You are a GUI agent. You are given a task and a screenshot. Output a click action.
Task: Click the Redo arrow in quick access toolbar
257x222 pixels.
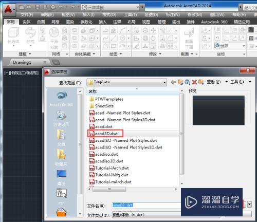tap(72, 7)
